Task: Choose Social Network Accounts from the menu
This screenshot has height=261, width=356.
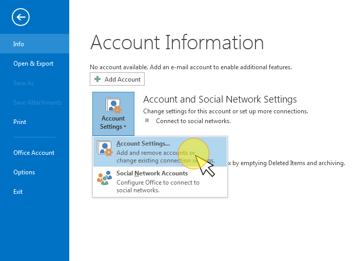Action: coord(160,182)
